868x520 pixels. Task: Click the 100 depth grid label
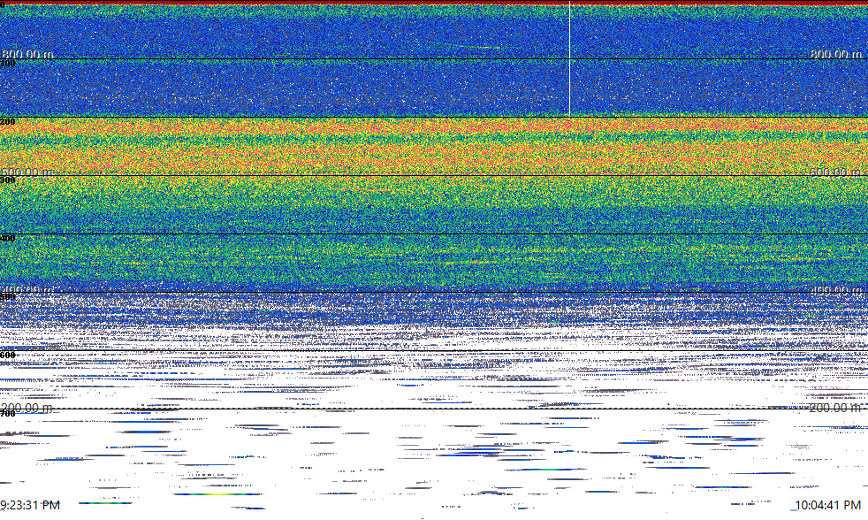pos(8,63)
